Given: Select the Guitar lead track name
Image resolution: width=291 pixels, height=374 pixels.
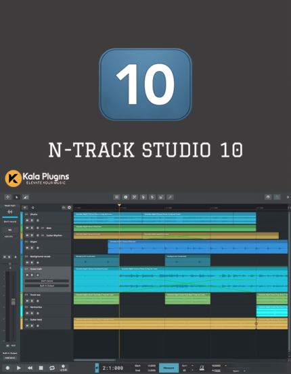Looking at the screenshot, I should 36,319.
